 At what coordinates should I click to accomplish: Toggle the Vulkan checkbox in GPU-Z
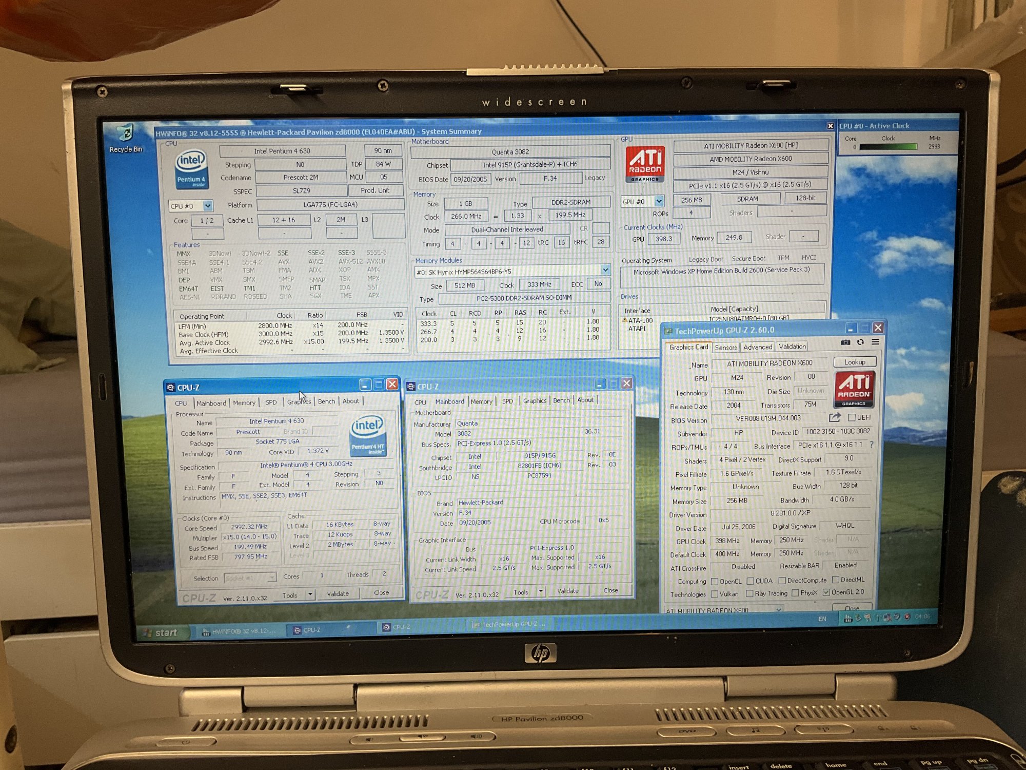pyautogui.click(x=715, y=594)
